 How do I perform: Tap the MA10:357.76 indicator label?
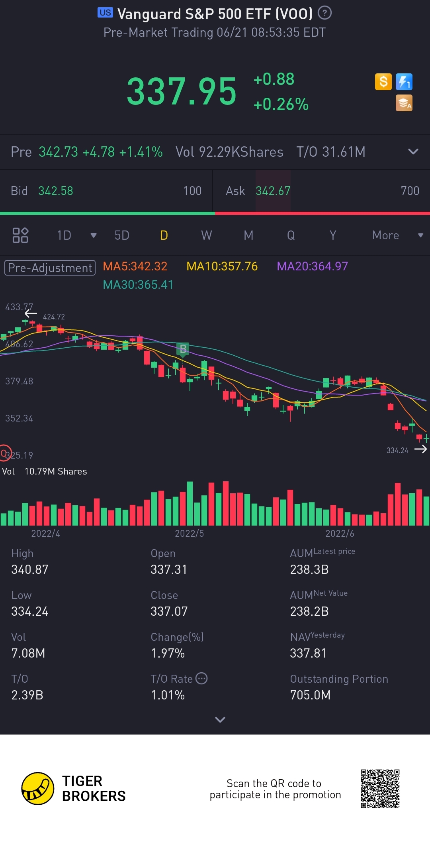[x=222, y=266]
